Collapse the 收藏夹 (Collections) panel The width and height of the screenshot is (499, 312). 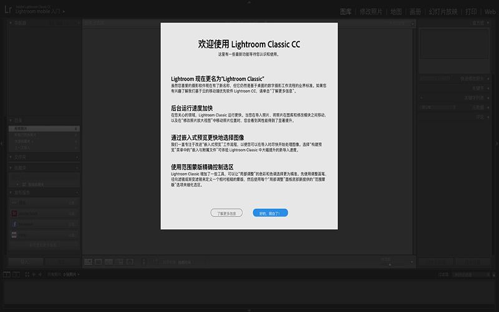11,167
